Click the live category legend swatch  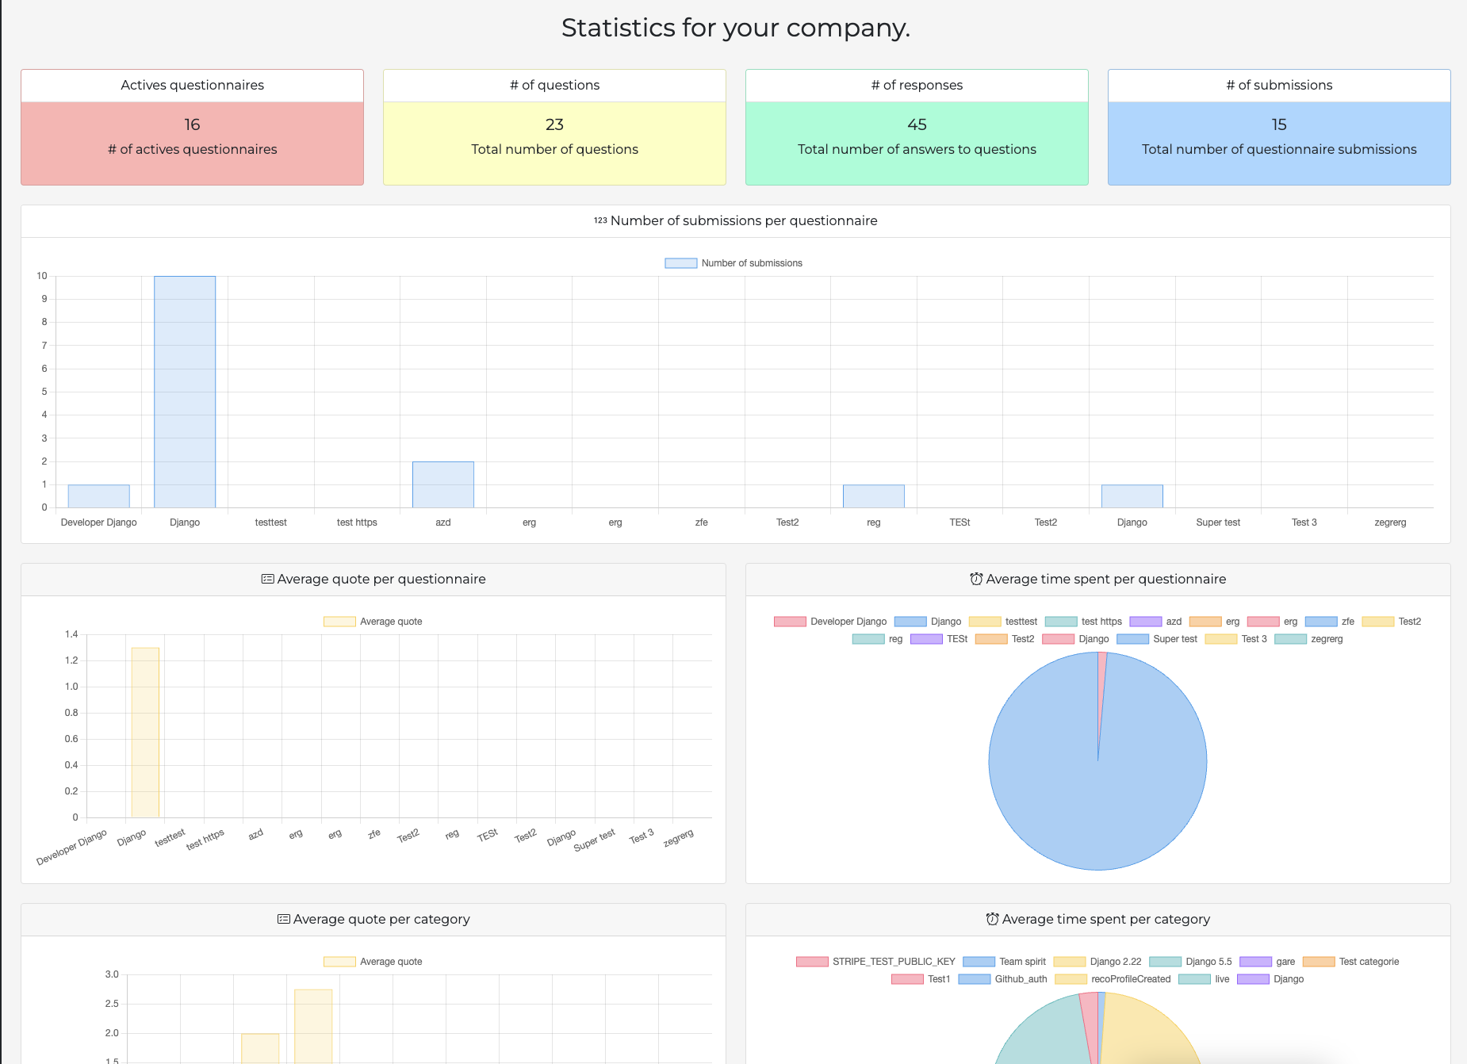[x=1194, y=979]
